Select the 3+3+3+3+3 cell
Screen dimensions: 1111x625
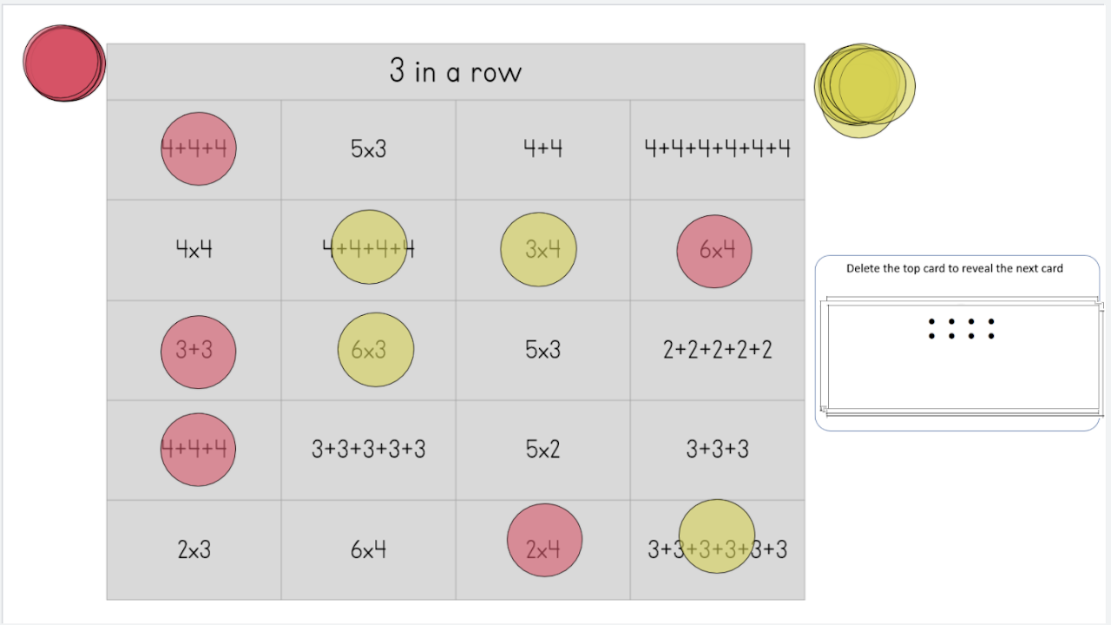click(x=369, y=450)
